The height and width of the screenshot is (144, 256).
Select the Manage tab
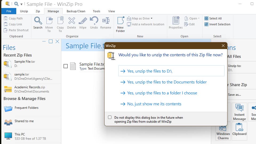tap(53, 11)
